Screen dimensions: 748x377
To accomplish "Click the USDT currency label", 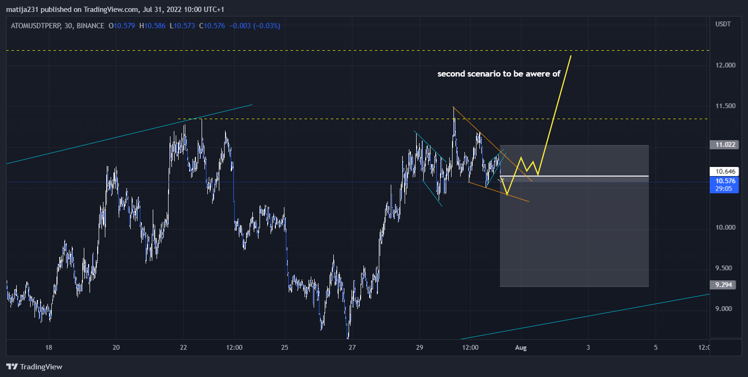I will click(x=723, y=24).
